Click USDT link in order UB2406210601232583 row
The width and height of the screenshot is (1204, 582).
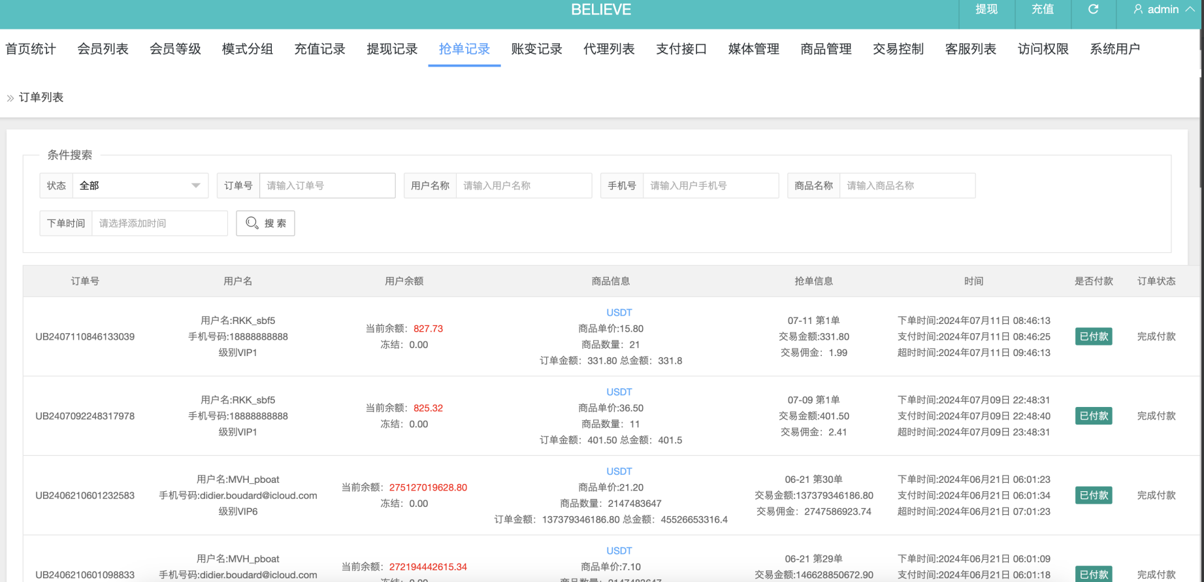click(x=619, y=472)
